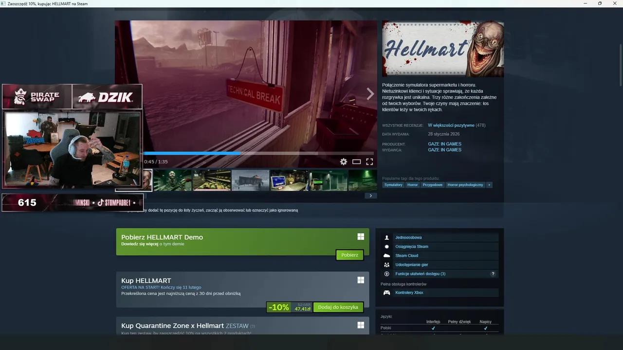
Task: Click Windows icon on Kup HELLMART box
Action: (x=361, y=280)
